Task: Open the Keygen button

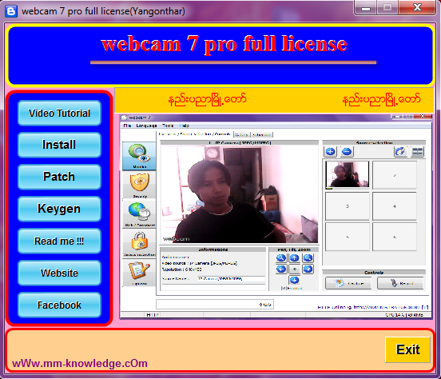Action: 59,209
